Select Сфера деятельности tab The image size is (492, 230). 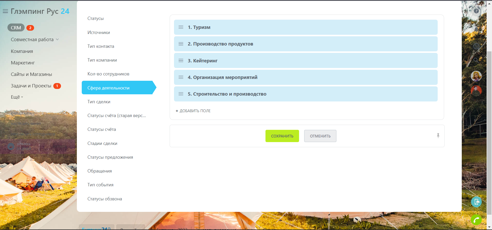point(119,88)
